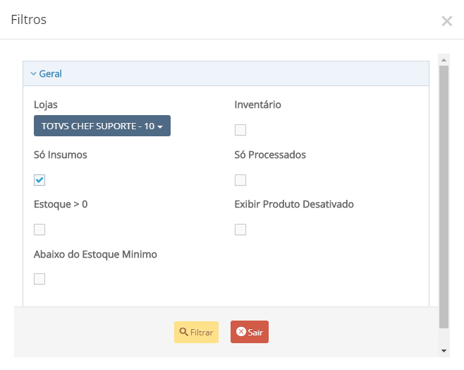Click the Lojas label text

46,105
